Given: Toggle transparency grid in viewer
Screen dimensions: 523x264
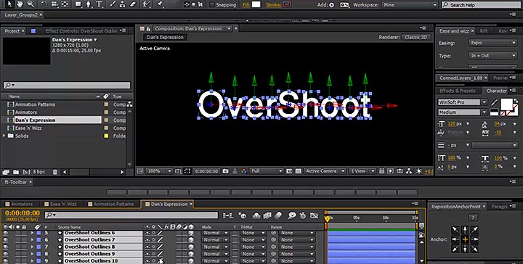Looking at the screenshot, I should (299, 171).
